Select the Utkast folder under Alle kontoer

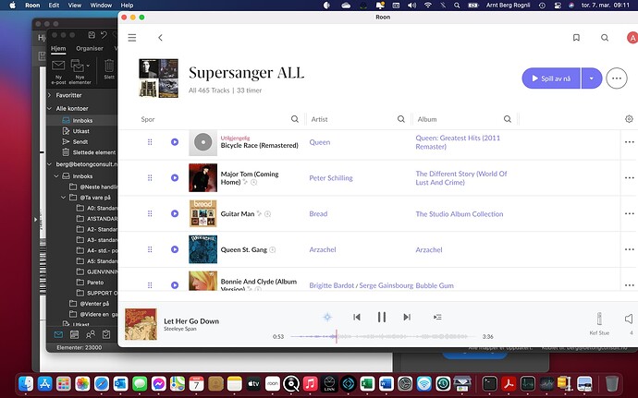(81, 131)
